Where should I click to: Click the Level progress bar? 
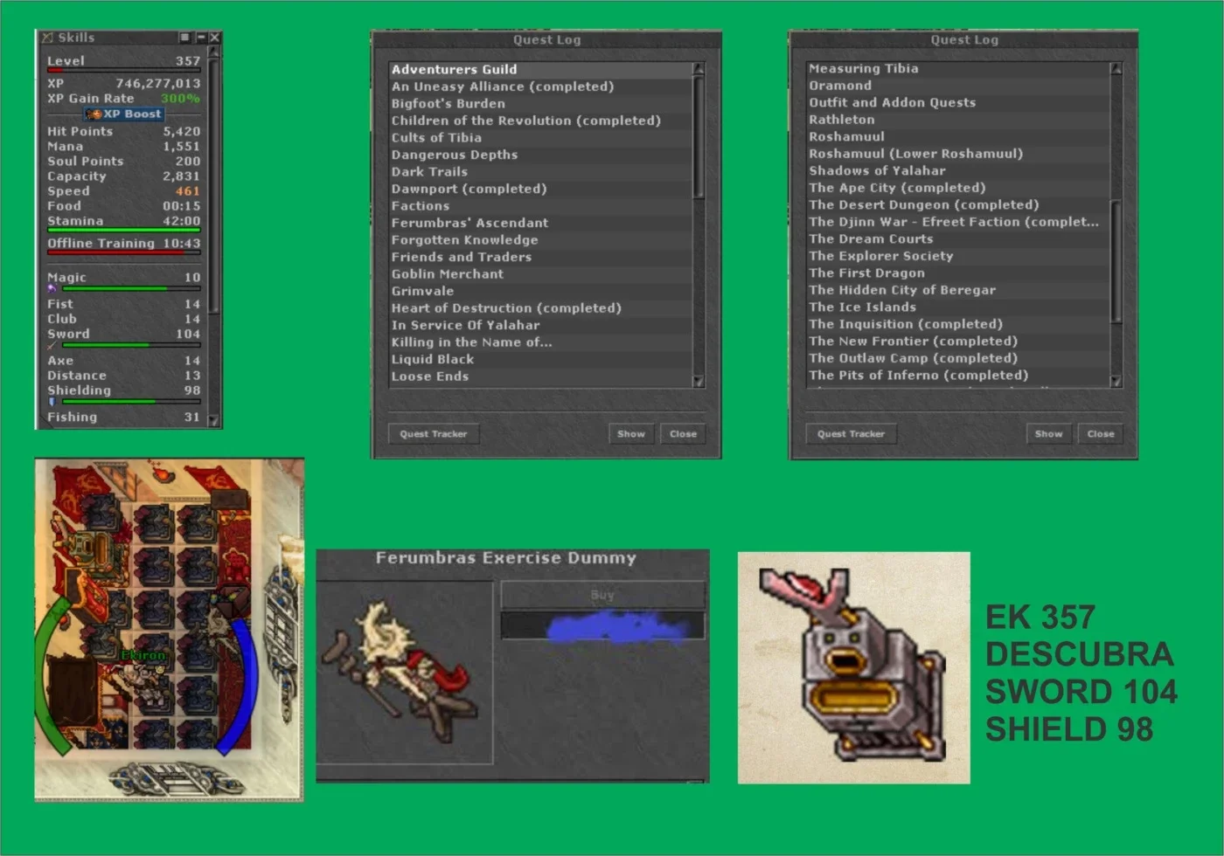click(123, 71)
